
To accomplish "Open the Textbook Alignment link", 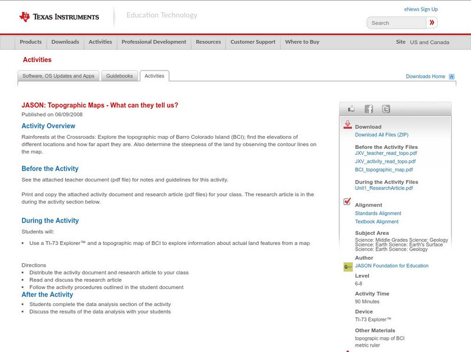I will pos(377,222).
